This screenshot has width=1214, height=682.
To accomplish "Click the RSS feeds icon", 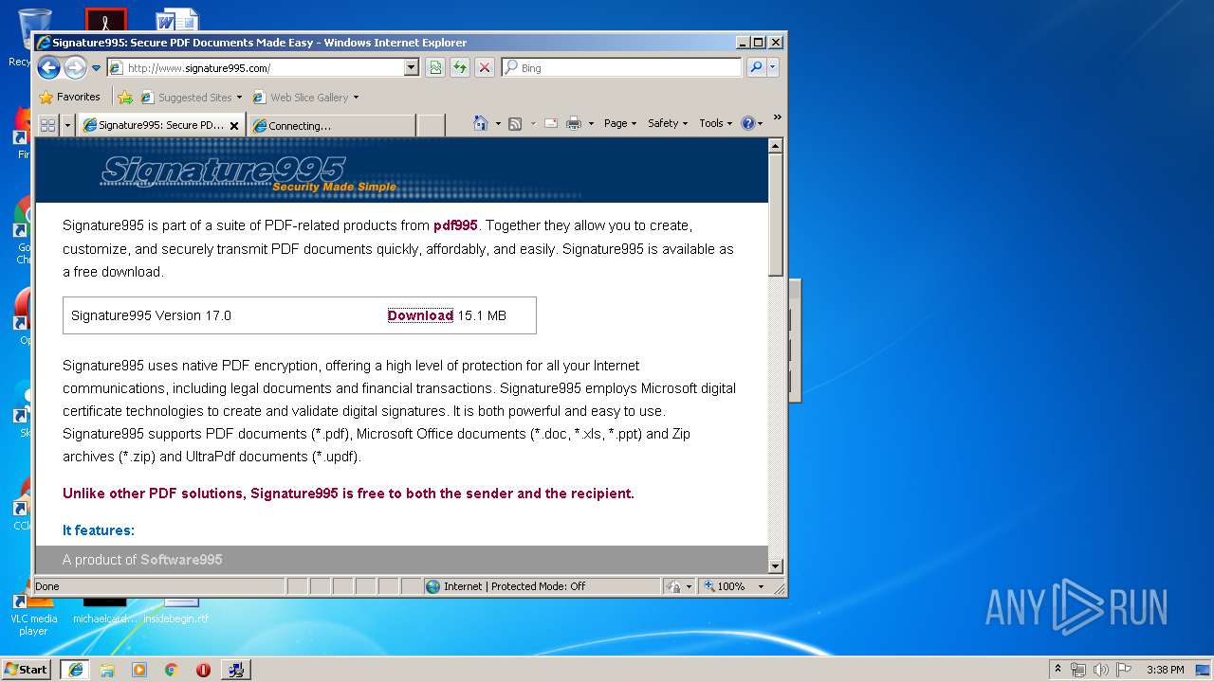I will pyautogui.click(x=515, y=123).
